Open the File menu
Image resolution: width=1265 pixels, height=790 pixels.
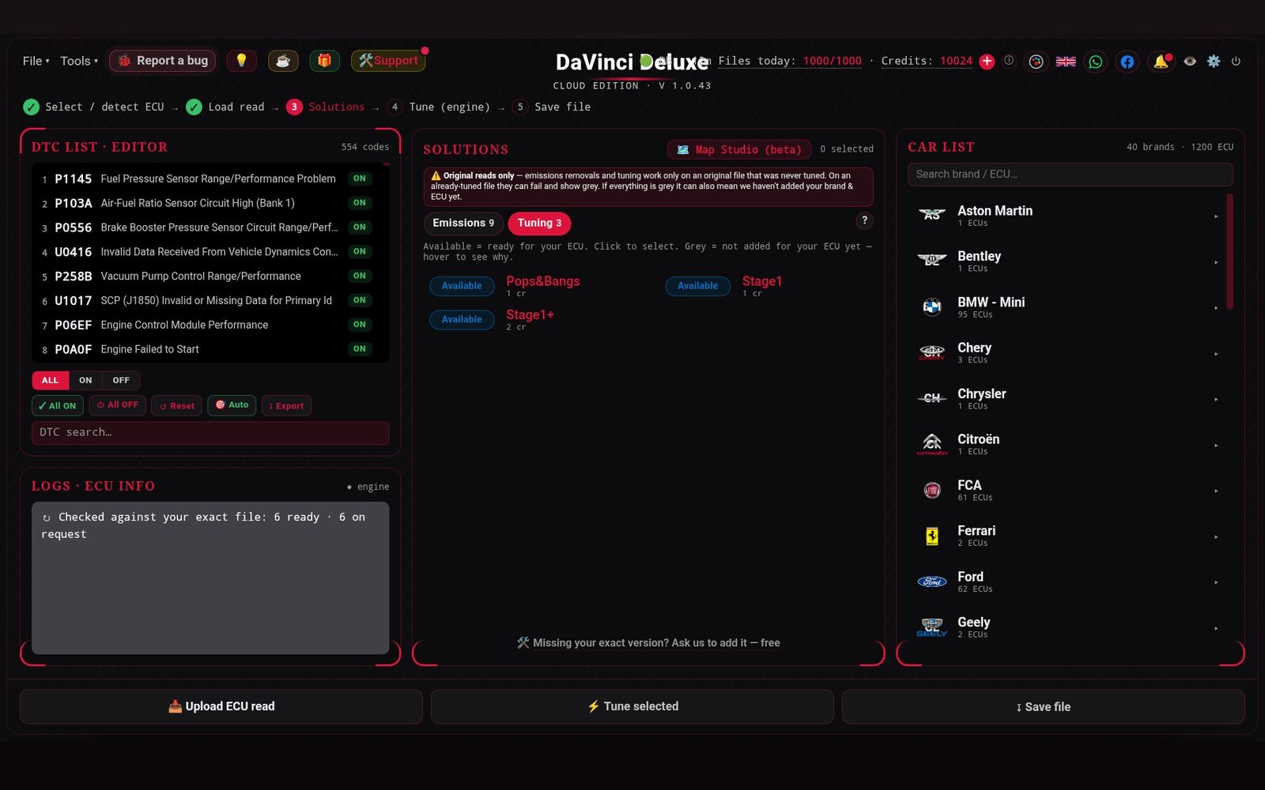coord(36,61)
